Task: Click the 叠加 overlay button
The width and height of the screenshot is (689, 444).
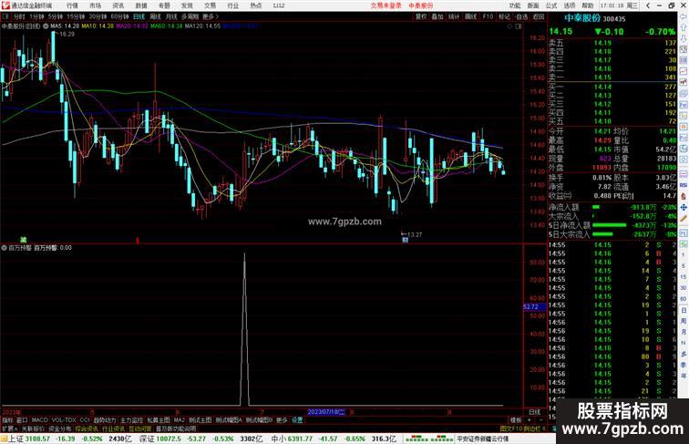Action: [437, 16]
